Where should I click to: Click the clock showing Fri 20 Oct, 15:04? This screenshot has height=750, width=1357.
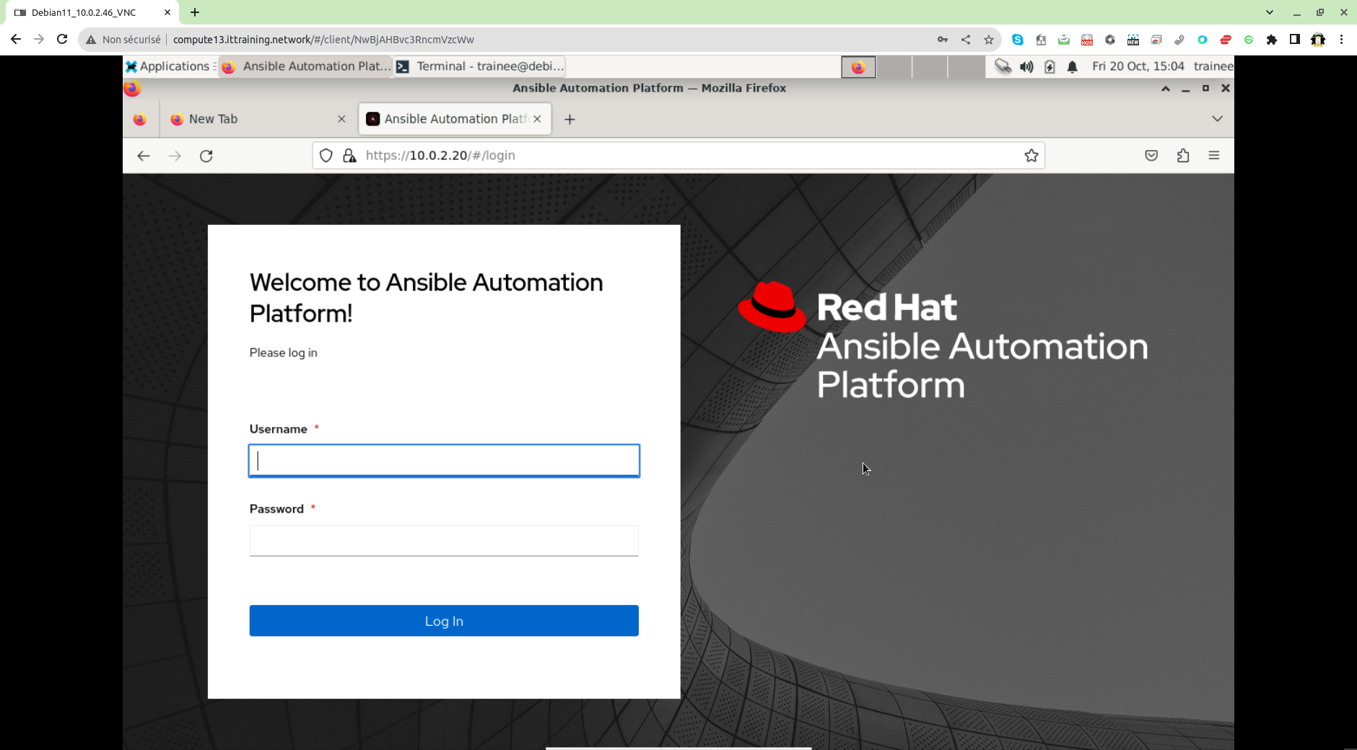(1138, 66)
